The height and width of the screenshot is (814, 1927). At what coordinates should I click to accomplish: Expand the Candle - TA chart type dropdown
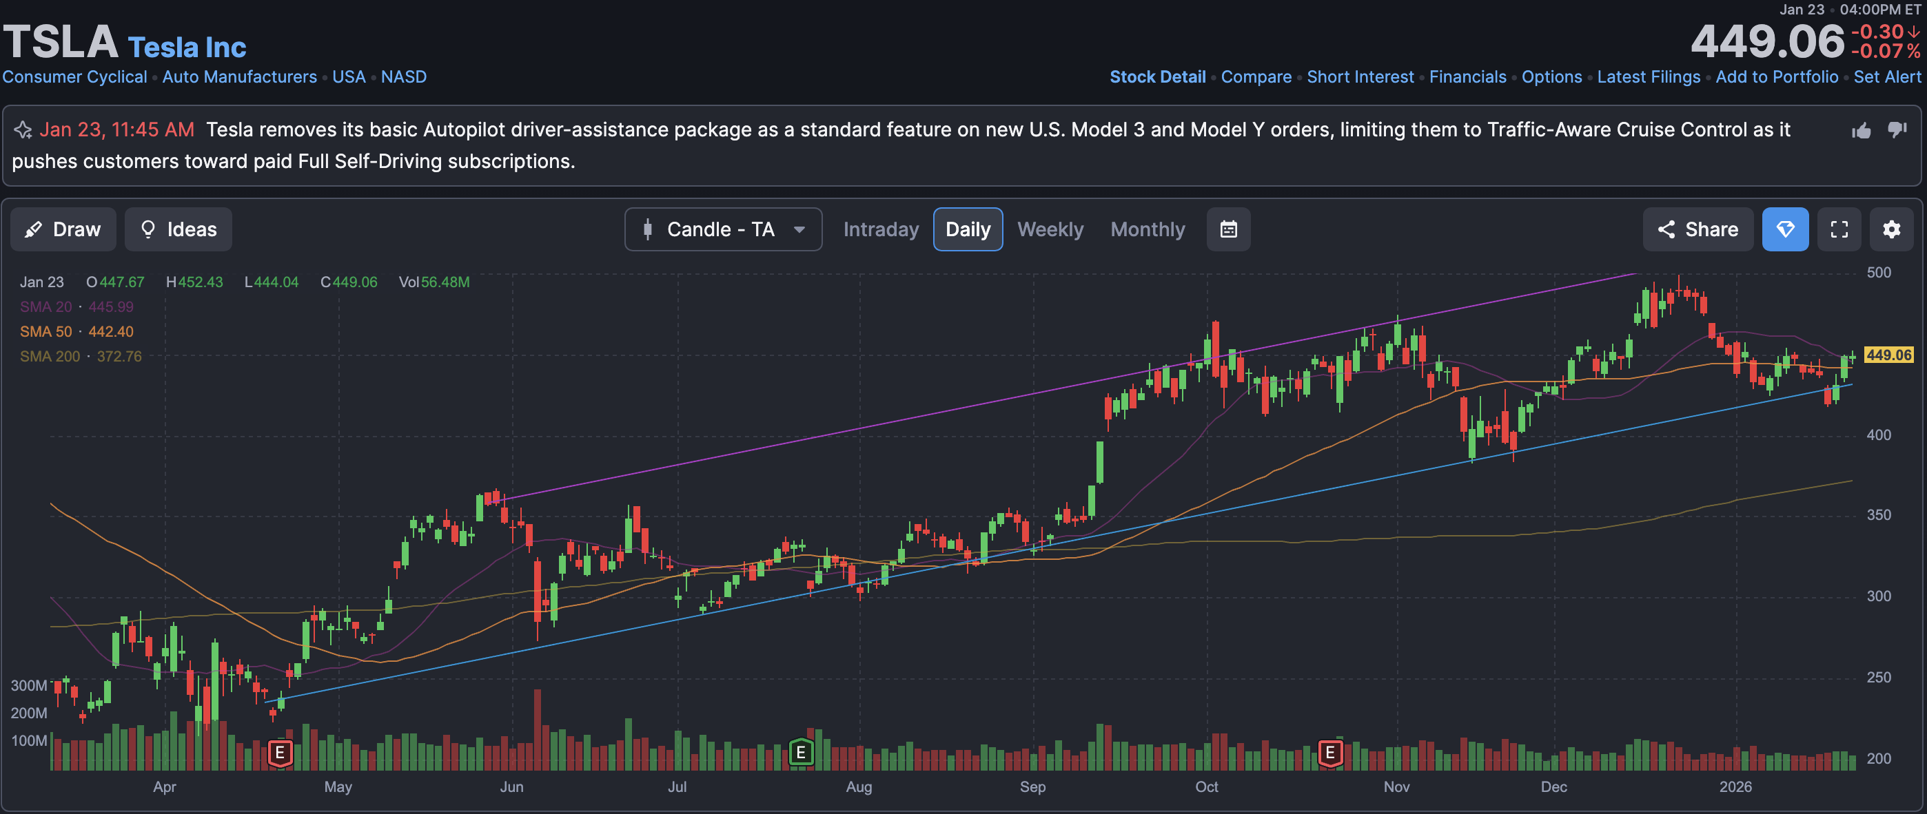pyautogui.click(x=722, y=229)
